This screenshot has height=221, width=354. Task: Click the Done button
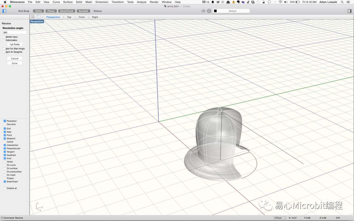(15, 63)
